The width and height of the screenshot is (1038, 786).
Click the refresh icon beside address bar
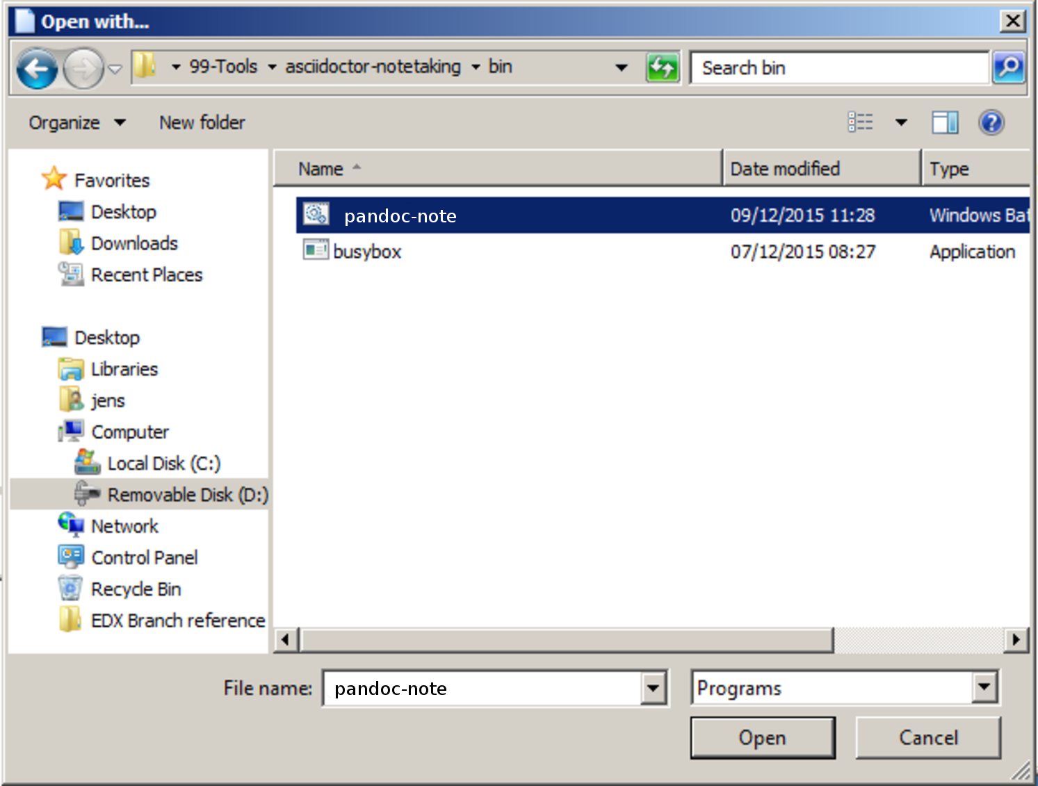click(x=662, y=68)
